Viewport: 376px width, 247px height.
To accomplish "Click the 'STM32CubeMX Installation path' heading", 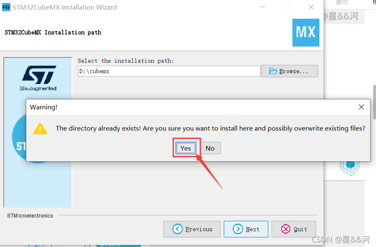I will pyautogui.click(x=53, y=32).
